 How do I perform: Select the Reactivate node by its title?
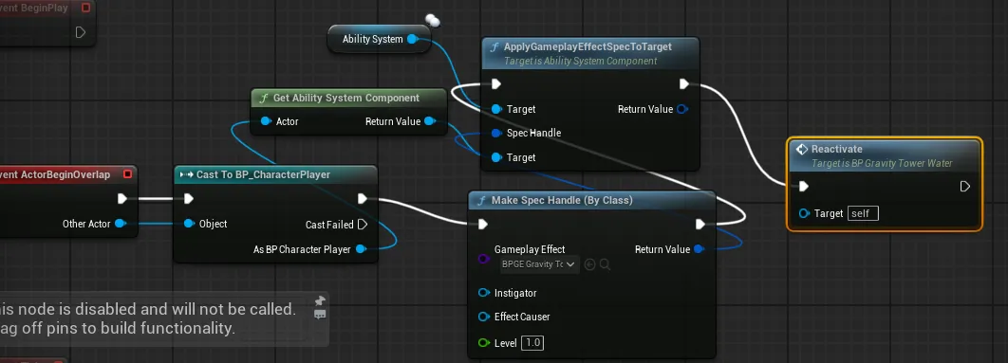pyautogui.click(x=837, y=149)
